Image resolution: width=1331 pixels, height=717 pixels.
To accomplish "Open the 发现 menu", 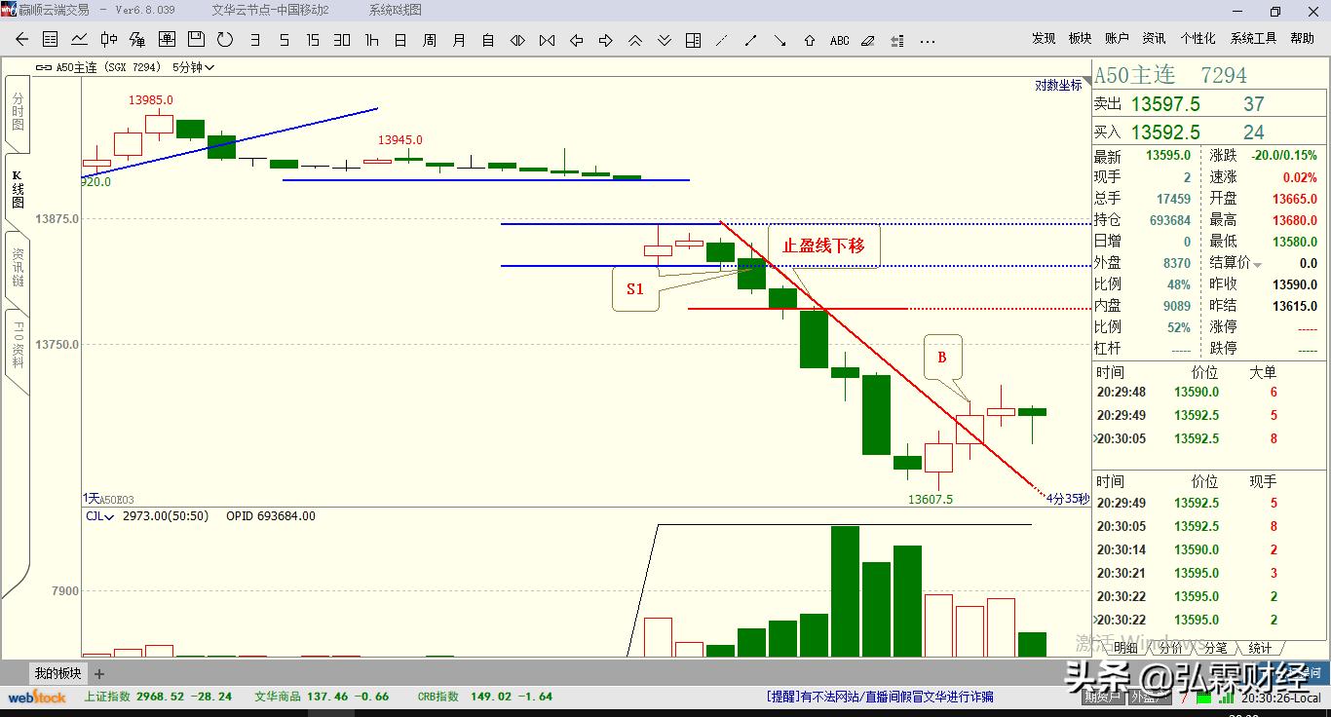I will click(1044, 39).
